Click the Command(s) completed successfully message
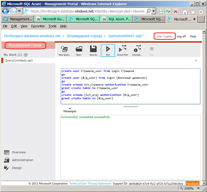This screenshot has height=192, width=207. tap(86, 117)
